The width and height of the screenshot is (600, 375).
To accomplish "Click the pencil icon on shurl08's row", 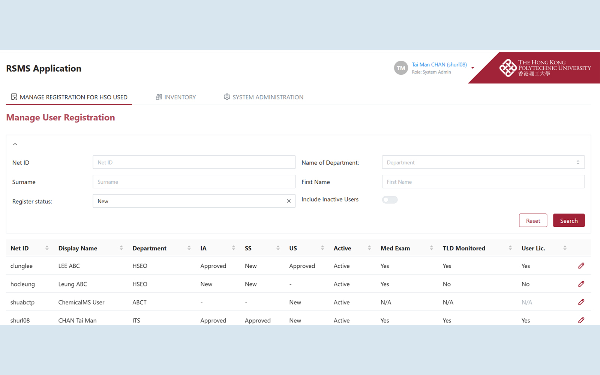I will click(581, 320).
